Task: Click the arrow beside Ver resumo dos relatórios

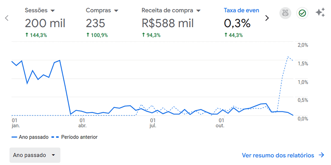Action: (321, 155)
